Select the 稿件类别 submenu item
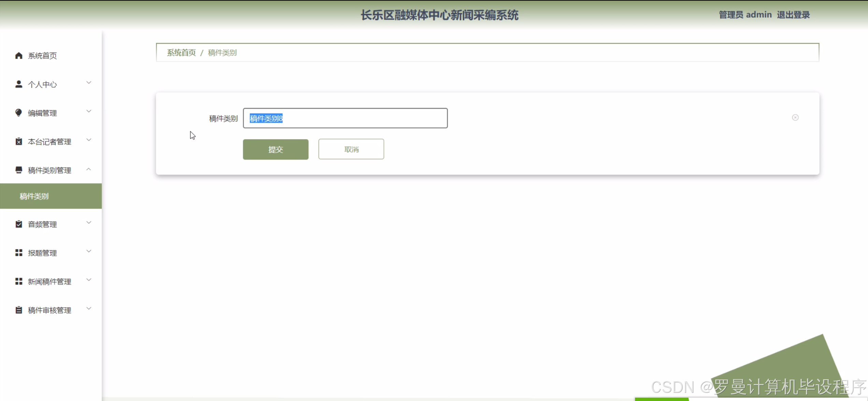This screenshot has height=401, width=868. point(34,196)
